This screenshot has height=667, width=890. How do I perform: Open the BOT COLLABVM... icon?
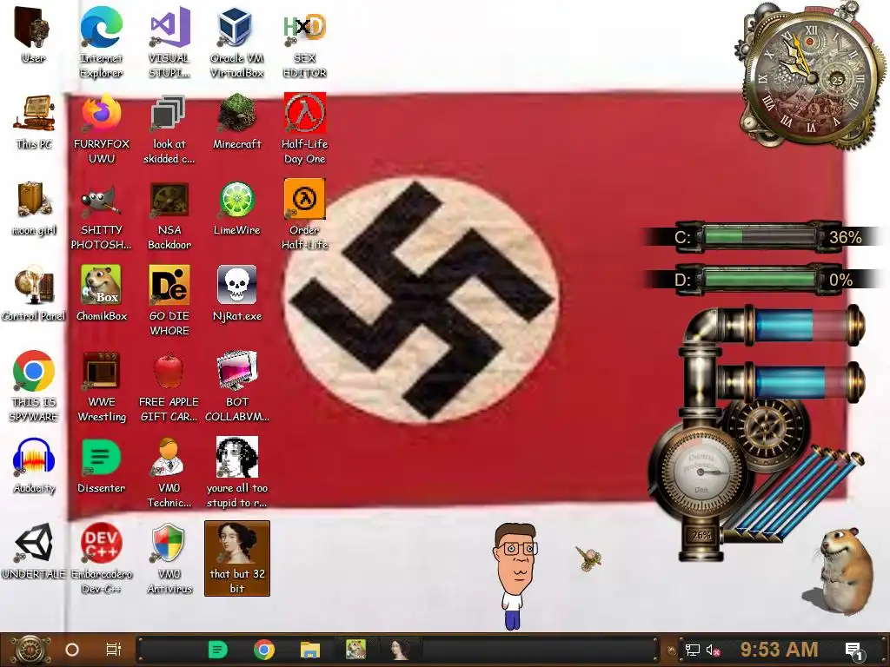(x=236, y=386)
